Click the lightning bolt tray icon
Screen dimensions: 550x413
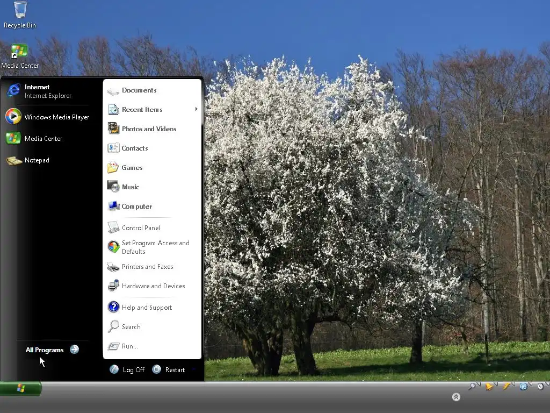(x=506, y=387)
